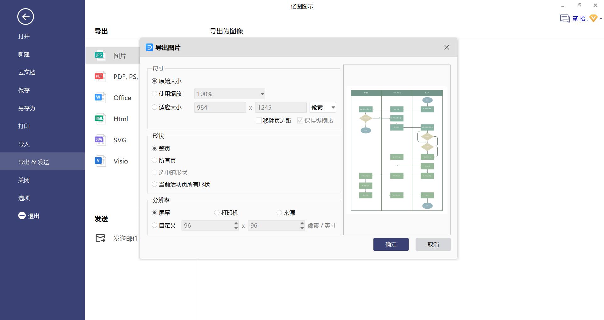Choose the 打印机 resolution option

(x=216, y=213)
